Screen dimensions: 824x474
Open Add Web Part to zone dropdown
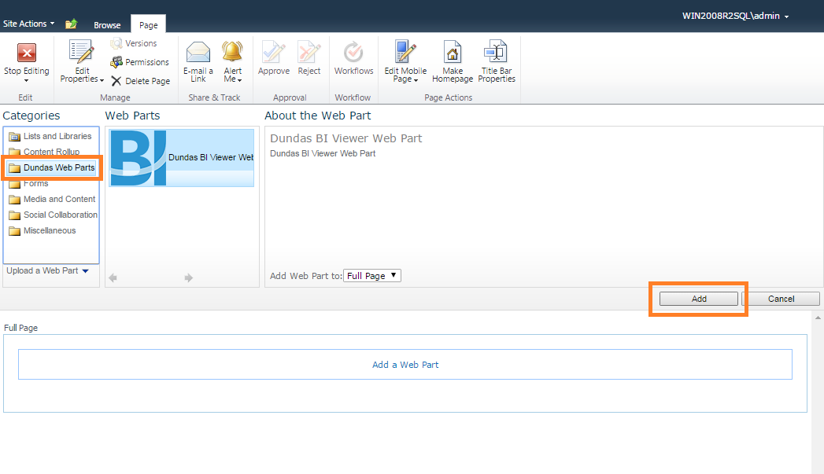click(x=372, y=276)
